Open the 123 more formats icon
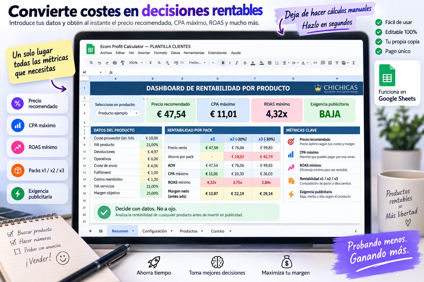This screenshot has width=424, height=282. click(182, 63)
